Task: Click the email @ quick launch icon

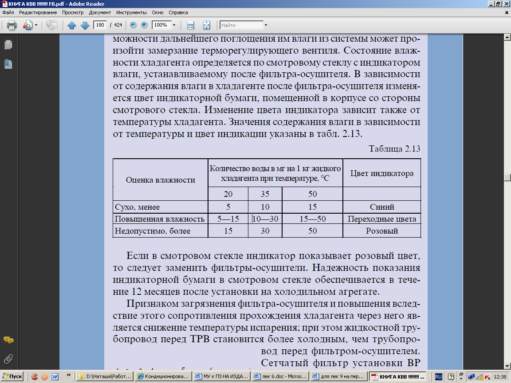Action: pyautogui.click(x=45, y=377)
